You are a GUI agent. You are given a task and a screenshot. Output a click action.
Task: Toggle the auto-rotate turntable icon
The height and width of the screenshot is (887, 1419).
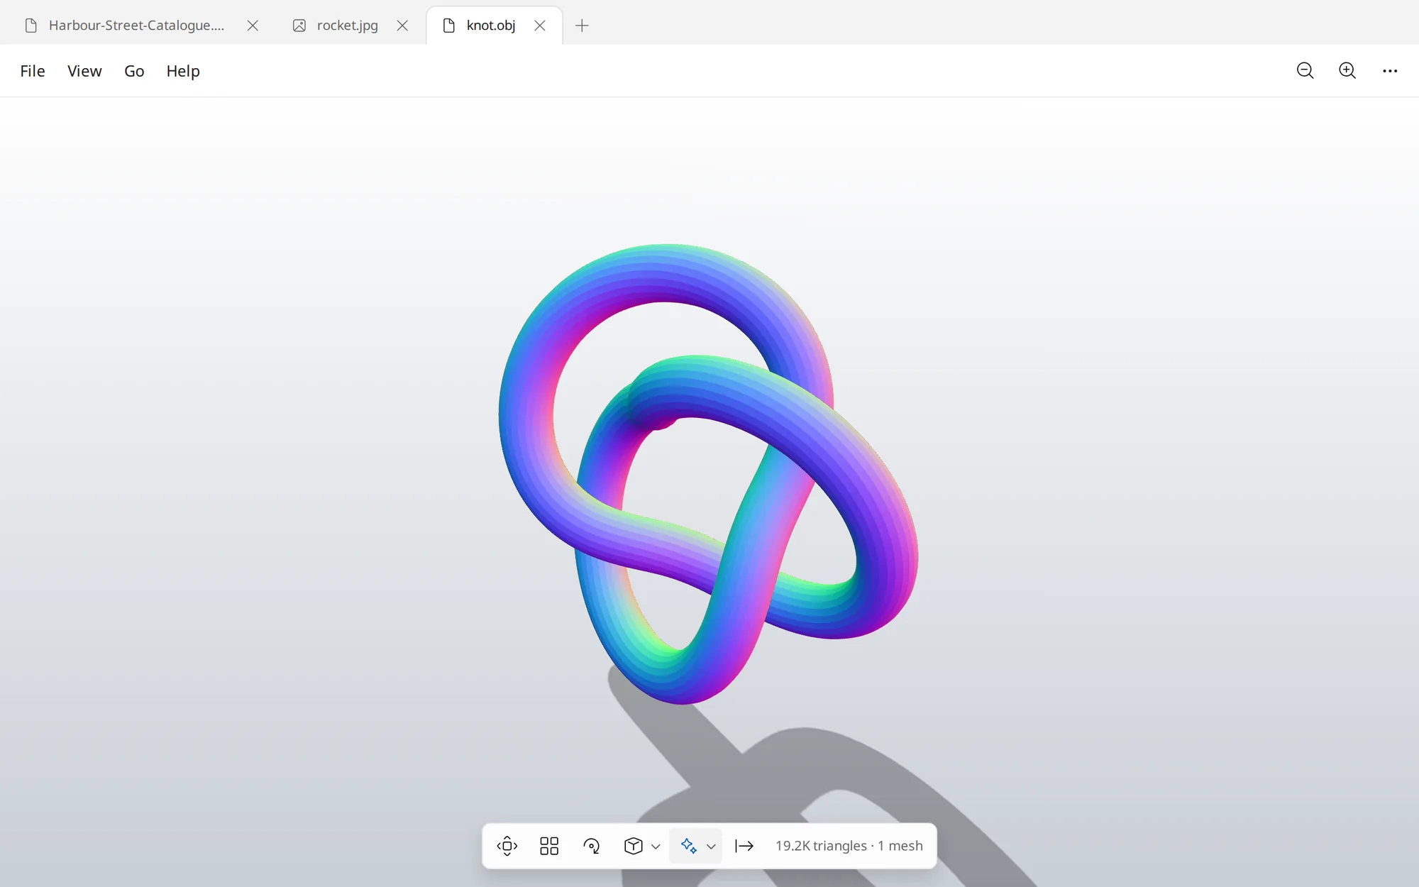[x=591, y=846]
